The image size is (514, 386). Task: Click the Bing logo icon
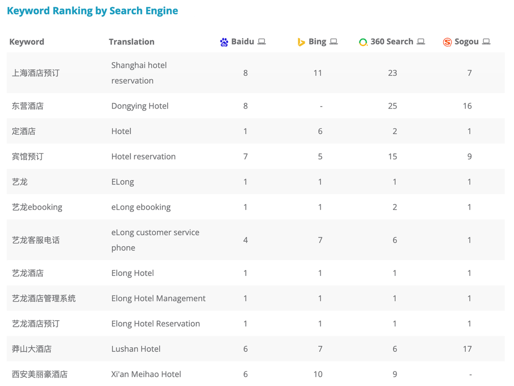point(301,42)
